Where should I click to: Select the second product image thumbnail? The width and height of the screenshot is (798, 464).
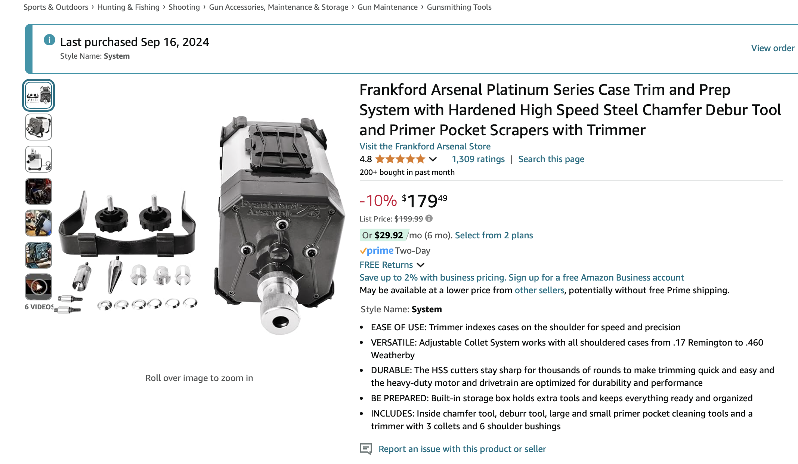(38, 127)
